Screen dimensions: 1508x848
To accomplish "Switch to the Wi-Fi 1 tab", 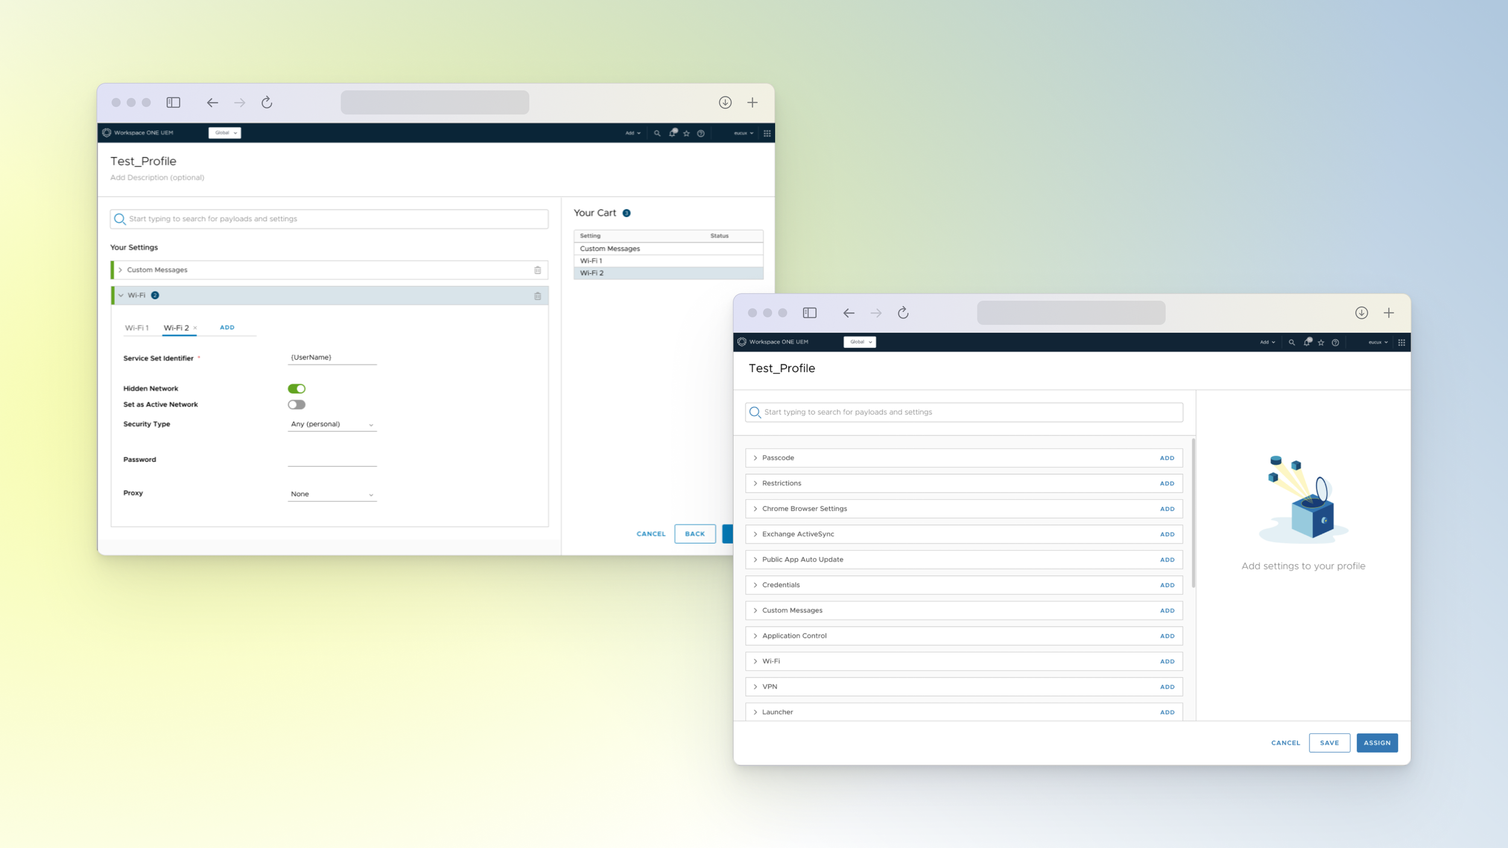I will click(x=137, y=328).
